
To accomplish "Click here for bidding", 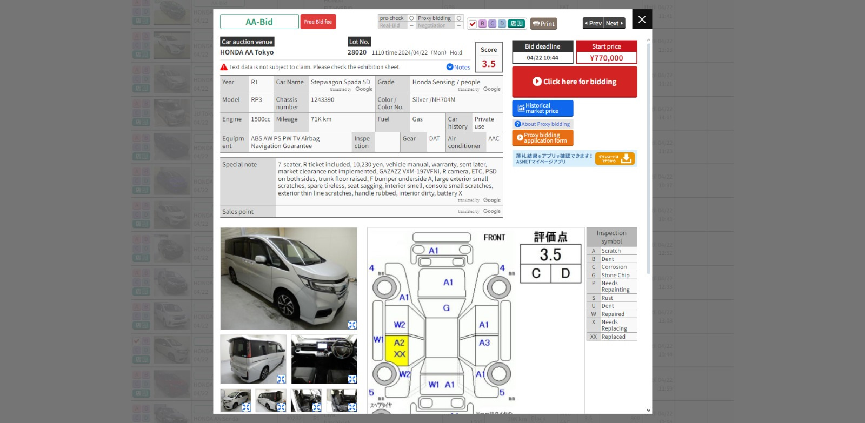I will [x=574, y=82].
